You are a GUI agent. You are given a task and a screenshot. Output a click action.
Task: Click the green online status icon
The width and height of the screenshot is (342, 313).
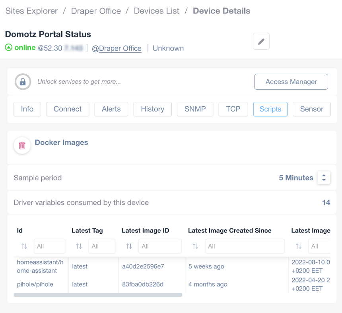point(8,47)
